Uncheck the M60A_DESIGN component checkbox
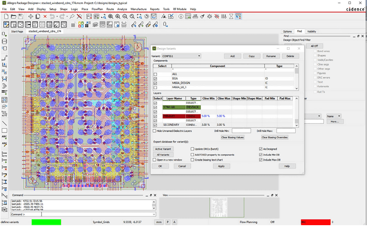The image size is (369, 227). (155, 83)
